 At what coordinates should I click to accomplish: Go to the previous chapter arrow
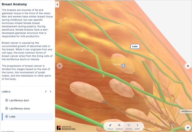(60, 66)
